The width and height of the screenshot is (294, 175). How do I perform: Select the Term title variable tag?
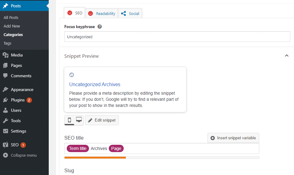pyautogui.click(x=78, y=148)
